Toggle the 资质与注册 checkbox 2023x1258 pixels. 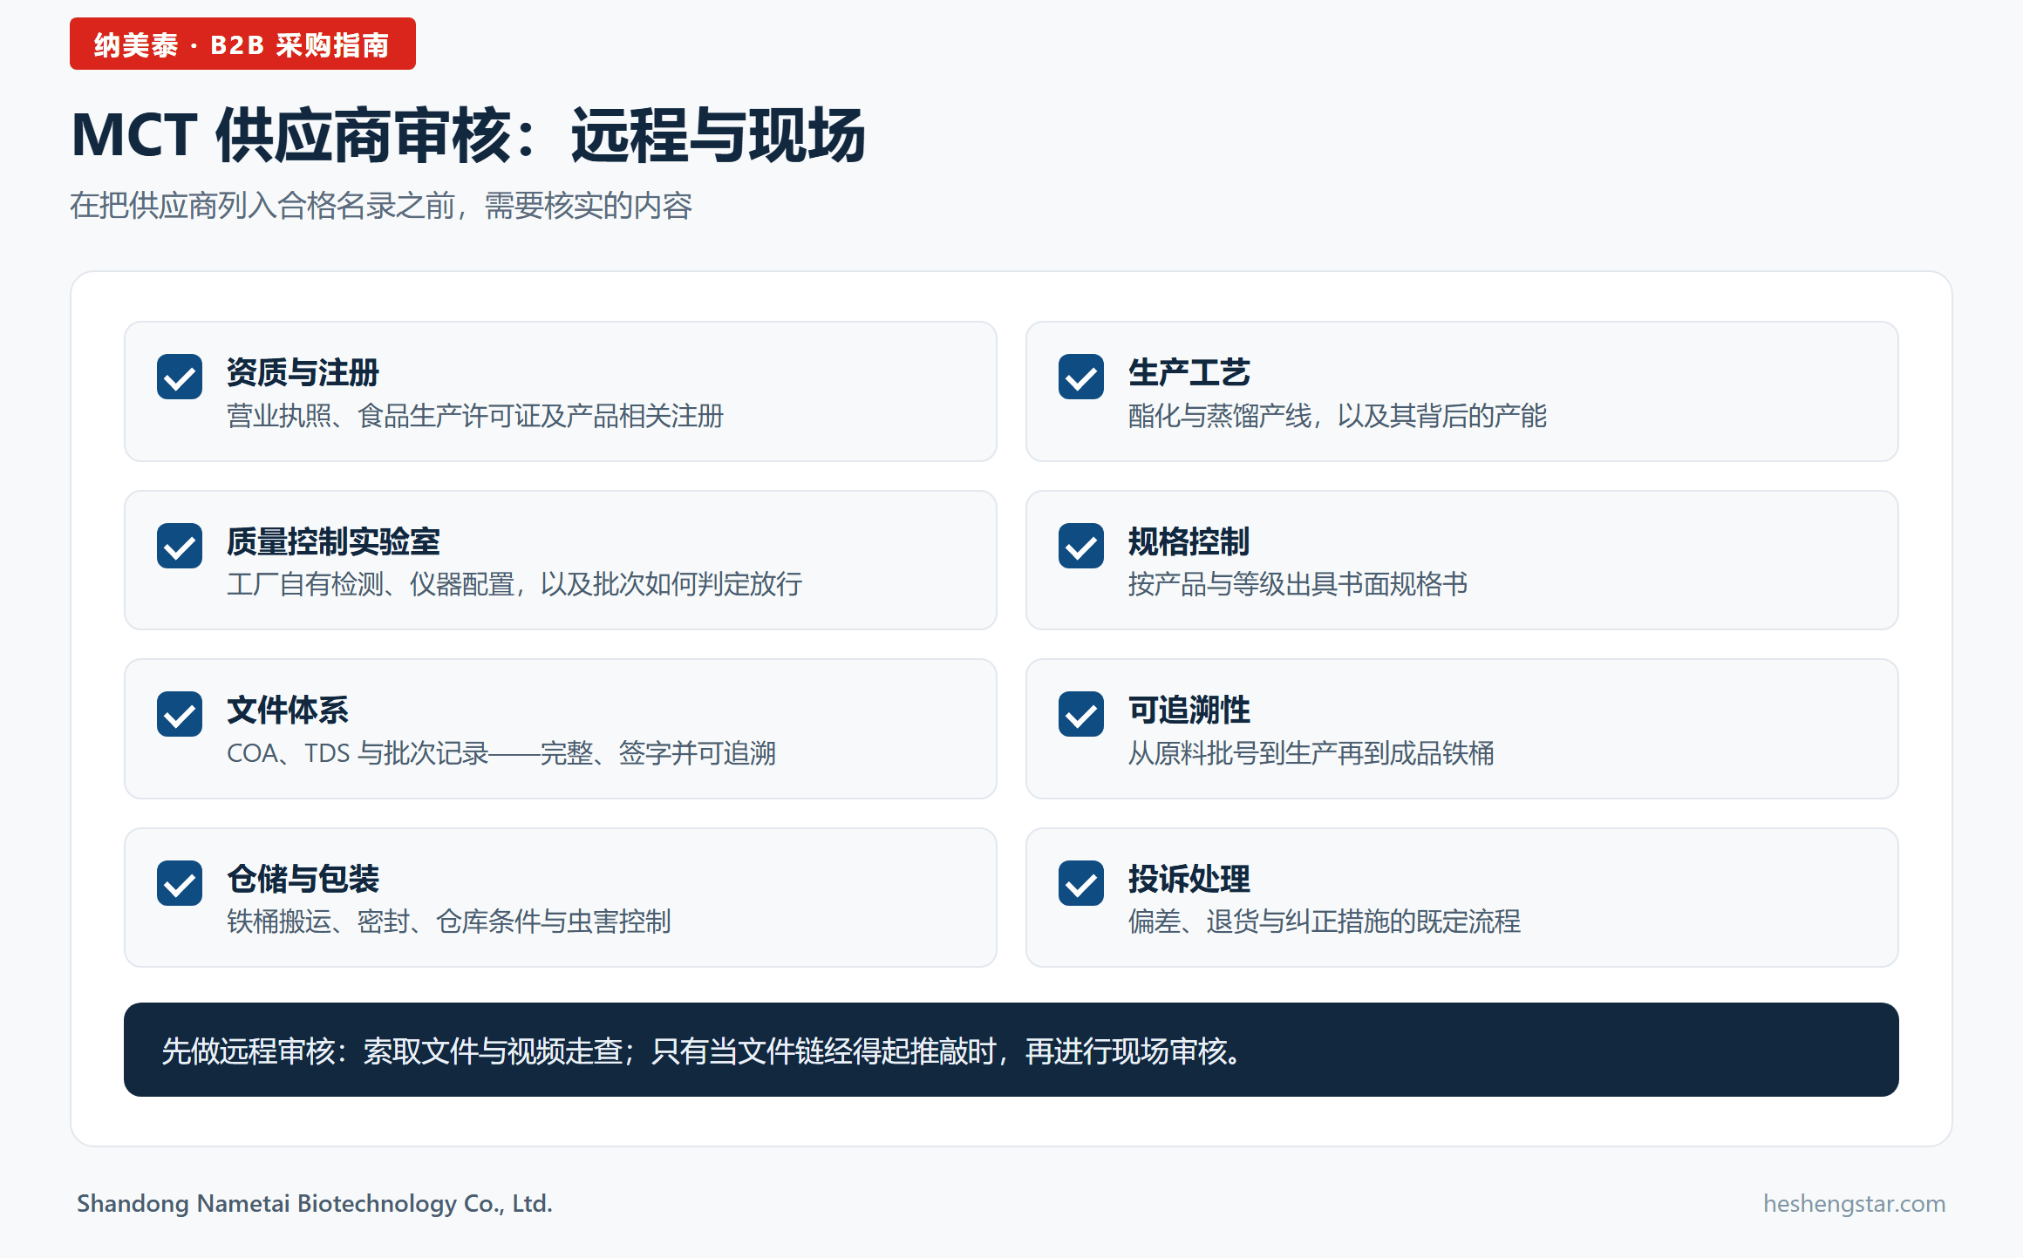tap(180, 377)
